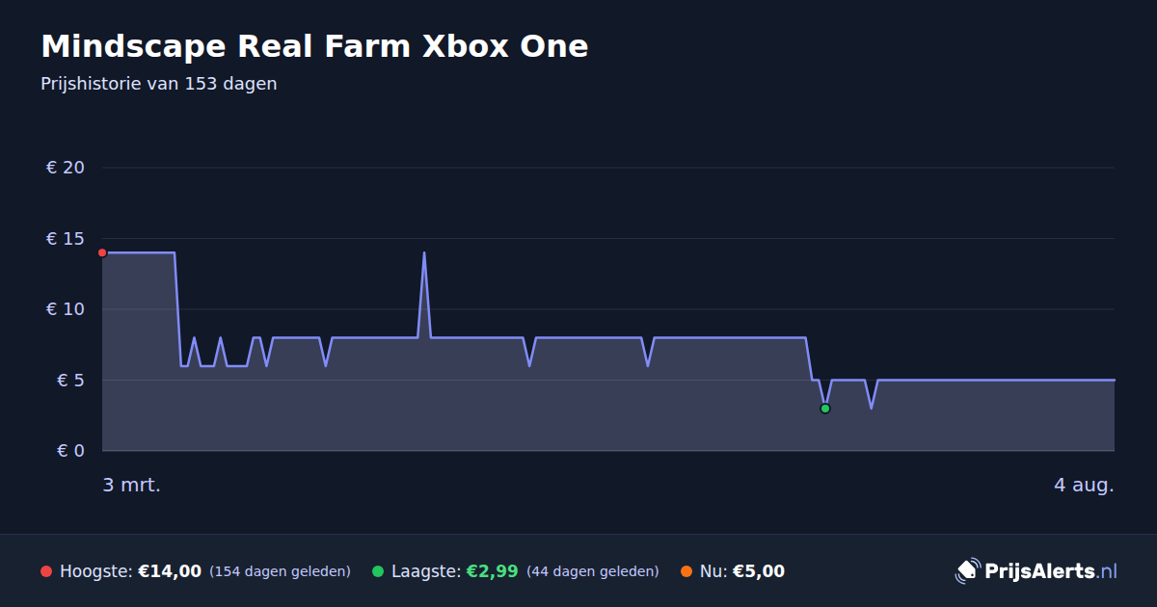This screenshot has width=1157, height=607.
Task: Click the €5,00 current price value
Action: click(x=759, y=571)
